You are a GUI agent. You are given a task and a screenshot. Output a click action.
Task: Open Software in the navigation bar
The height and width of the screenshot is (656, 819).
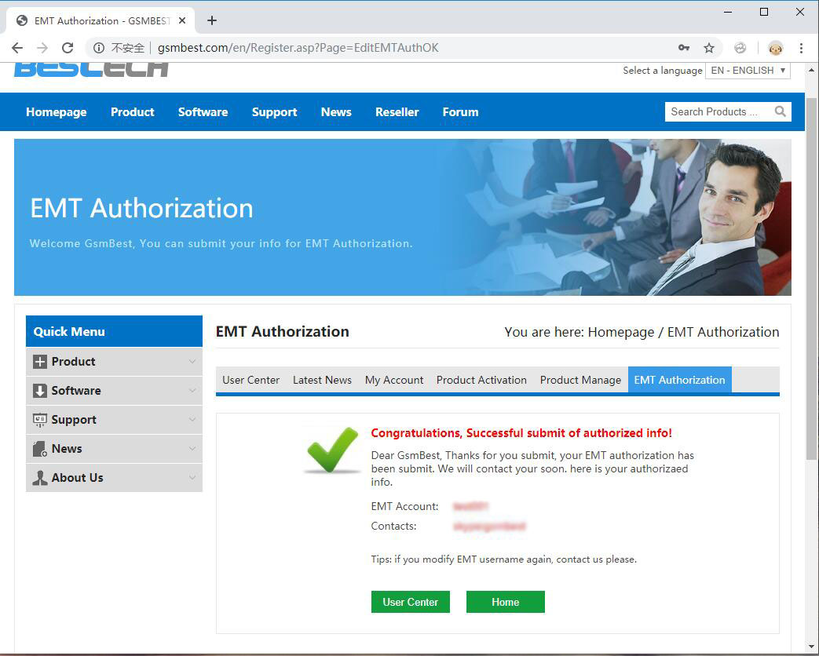click(x=203, y=112)
